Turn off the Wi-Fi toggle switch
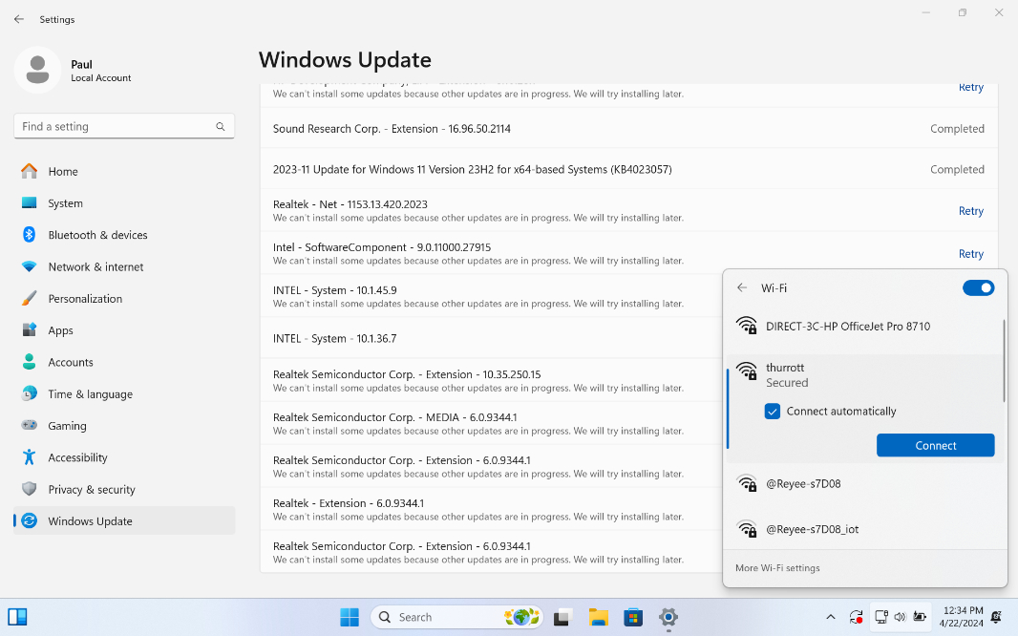Viewport: 1018px width, 636px height. (978, 287)
